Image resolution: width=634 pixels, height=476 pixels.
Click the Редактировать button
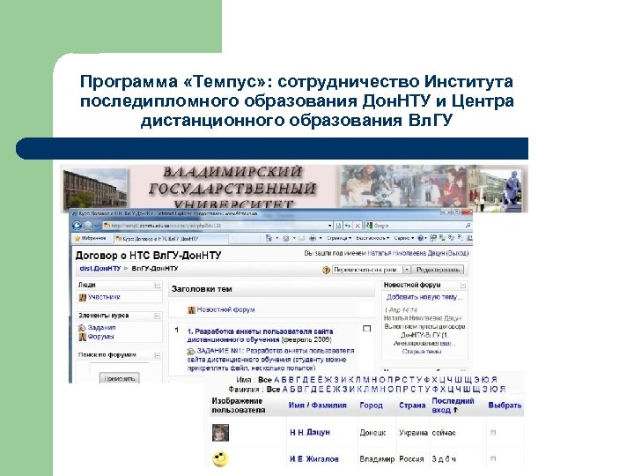click(439, 270)
